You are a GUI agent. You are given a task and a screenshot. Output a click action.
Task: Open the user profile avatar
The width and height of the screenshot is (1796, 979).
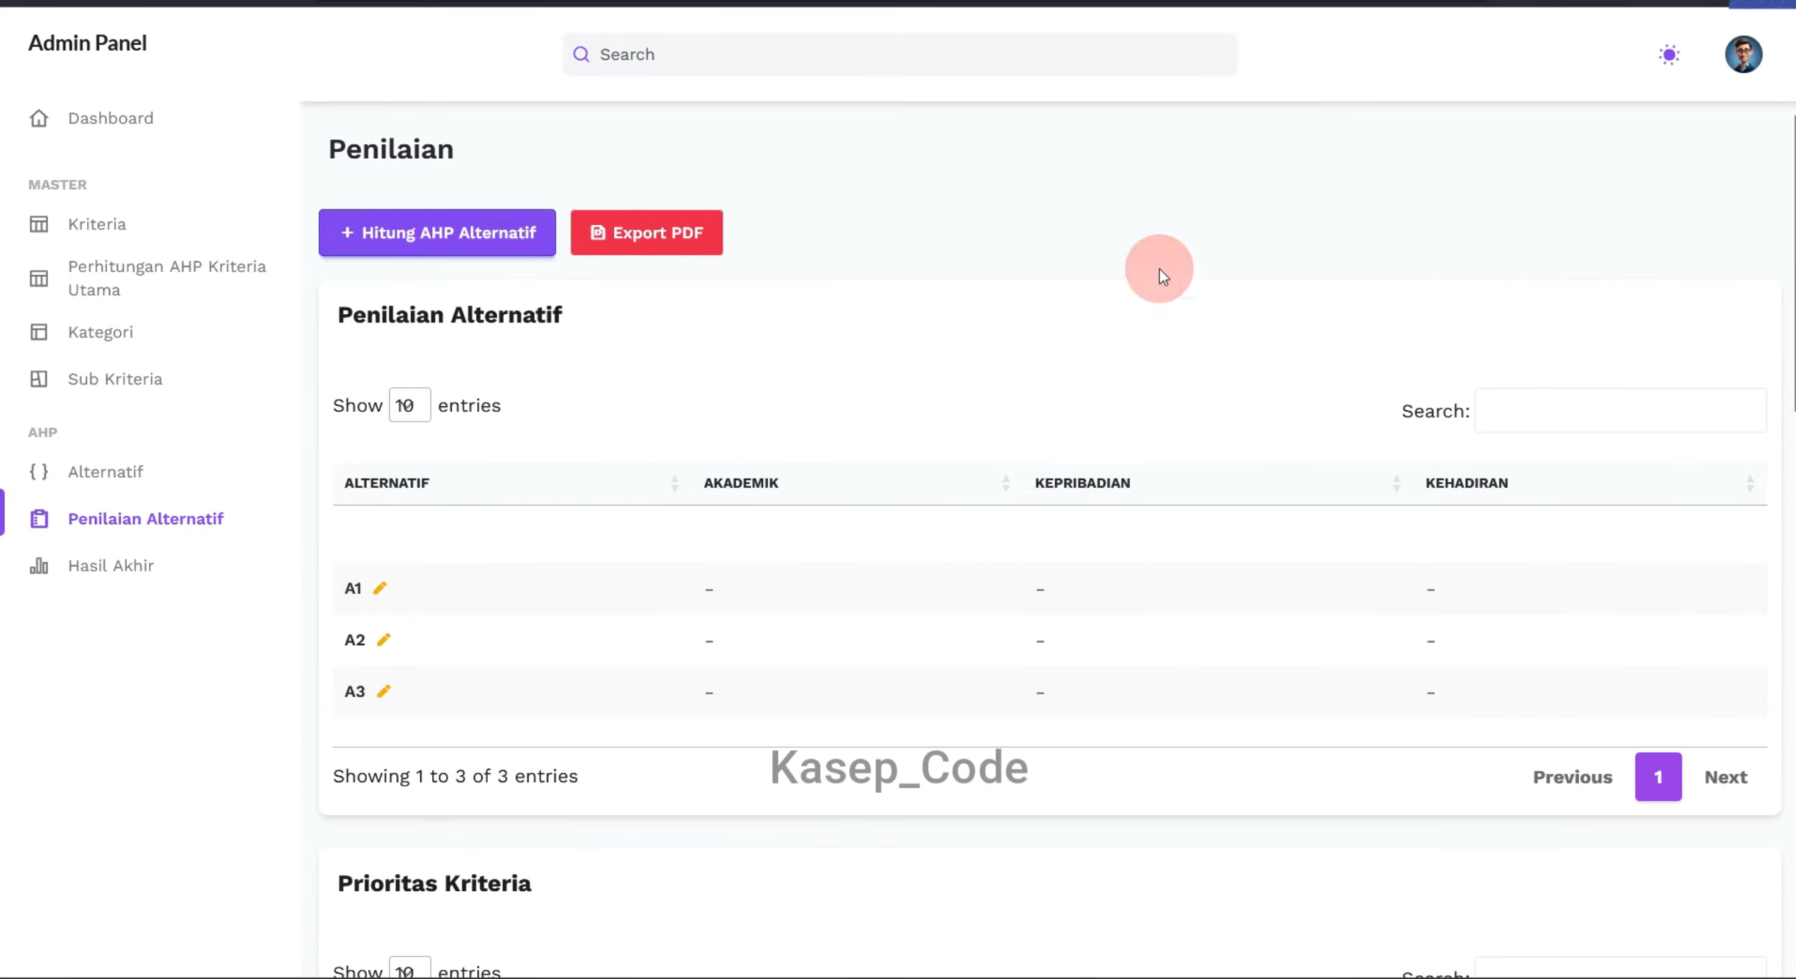[x=1743, y=54]
